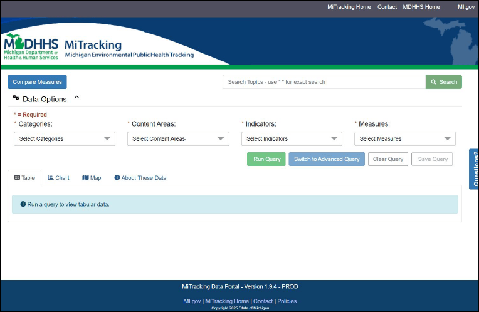Open the Select Content Areas dropdown
The image size is (479, 312).
tap(178, 138)
